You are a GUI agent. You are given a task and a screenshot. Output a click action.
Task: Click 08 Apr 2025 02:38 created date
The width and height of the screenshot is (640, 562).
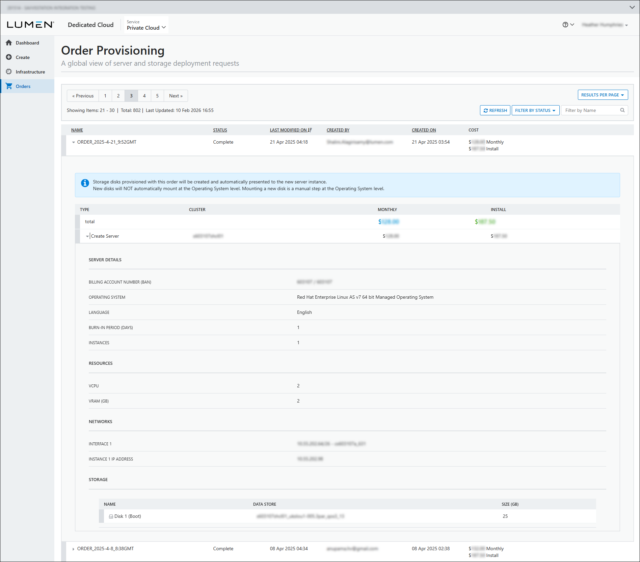point(431,549)
